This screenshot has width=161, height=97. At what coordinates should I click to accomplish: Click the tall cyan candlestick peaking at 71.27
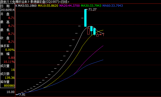click(x=85, y=18)
